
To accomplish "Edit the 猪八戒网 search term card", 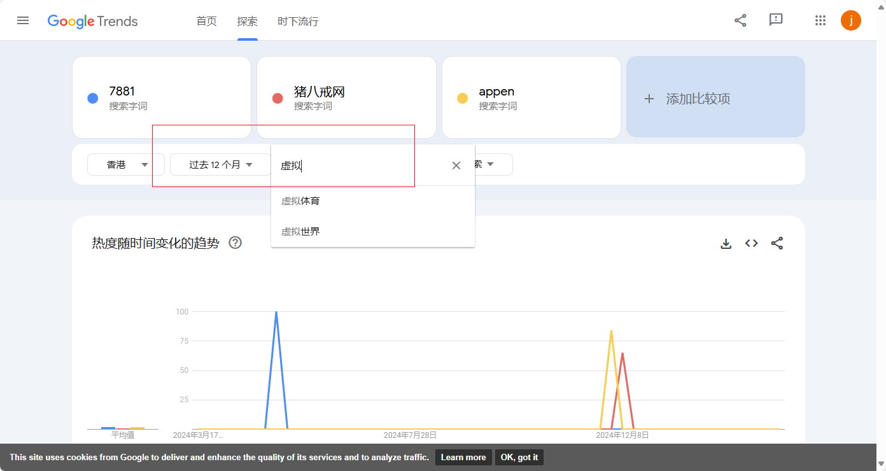I will click(346, 97).
